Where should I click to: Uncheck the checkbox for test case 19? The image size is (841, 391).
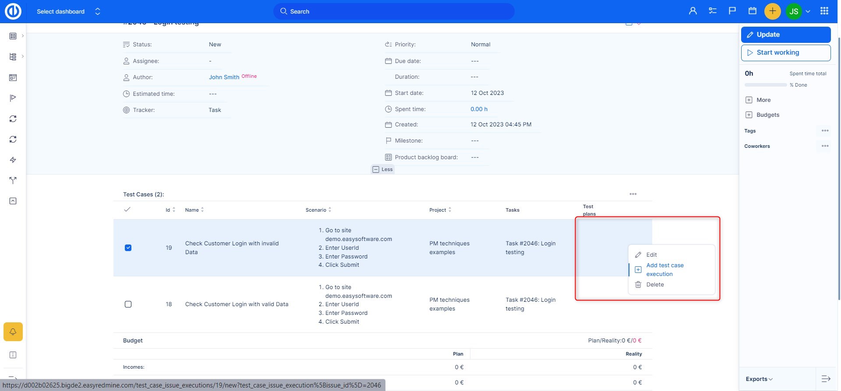click(x=128, y=248)
